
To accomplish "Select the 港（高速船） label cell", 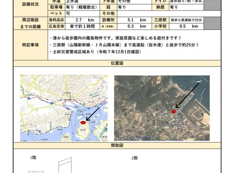I will click(108, 26).
